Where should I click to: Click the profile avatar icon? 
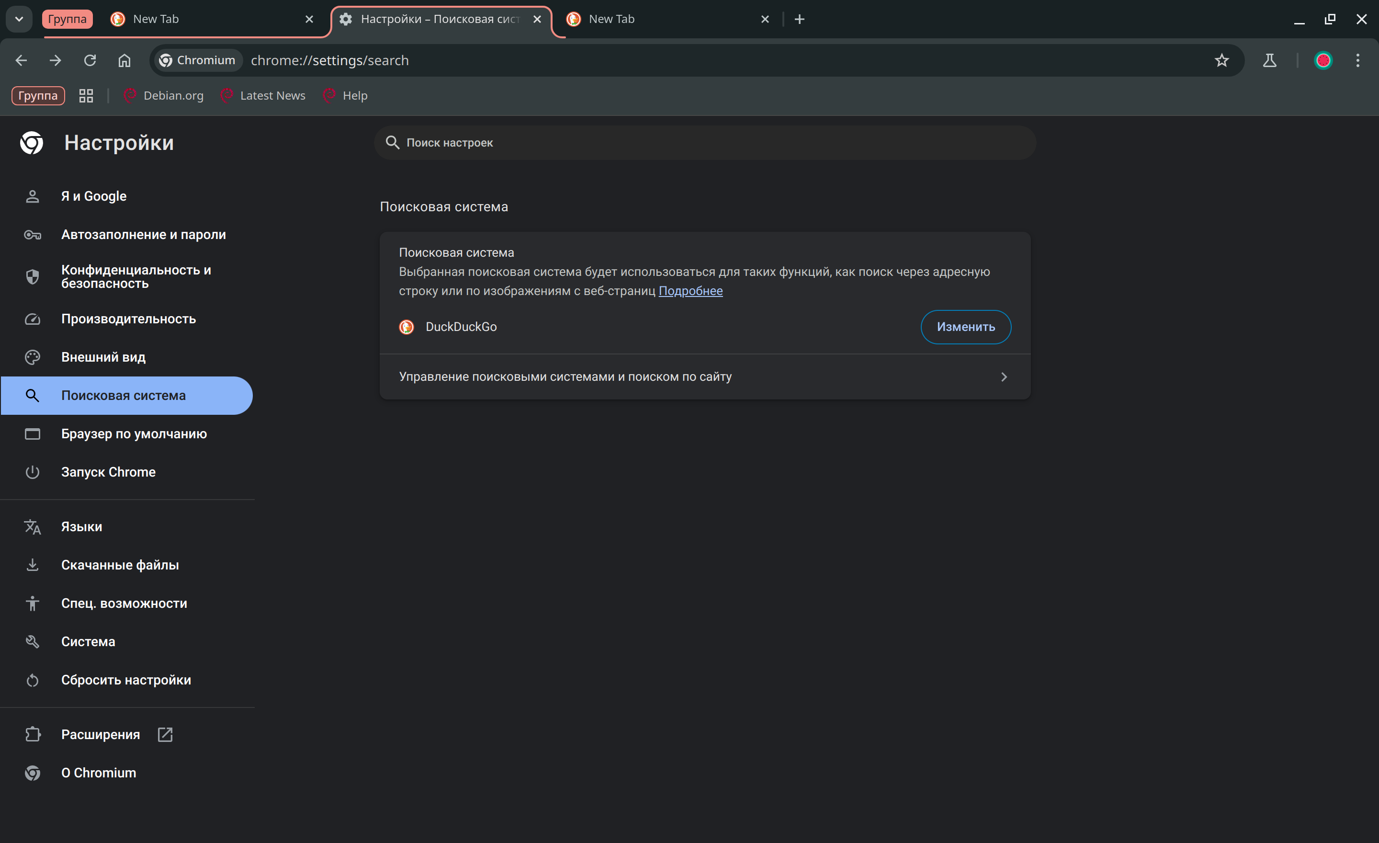(x=1322, y=60)
